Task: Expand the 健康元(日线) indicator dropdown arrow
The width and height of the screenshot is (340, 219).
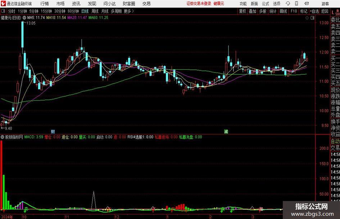Action: coord(24,18)
